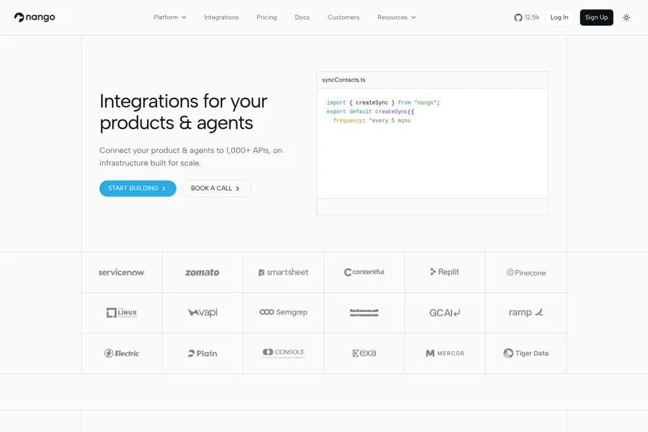
Task: Click the 'frequency' code line
Action: pos(372,121)
